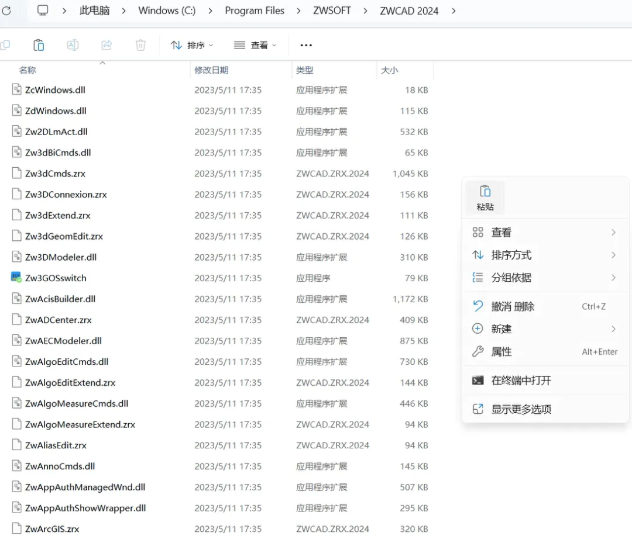Click the Zw3GOSswitch application icon
632x536 pixels.
pyautogui.click(x=16, y=278)
